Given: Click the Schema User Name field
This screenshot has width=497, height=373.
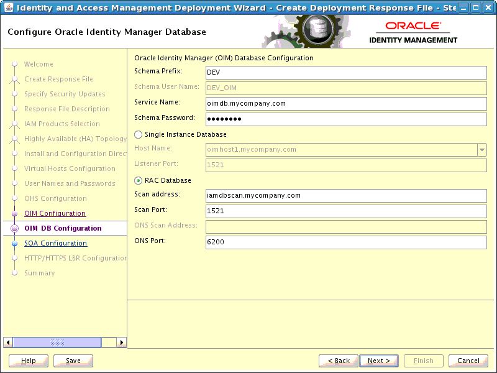Looking at the screenshot, I should (x=346, y=88).
